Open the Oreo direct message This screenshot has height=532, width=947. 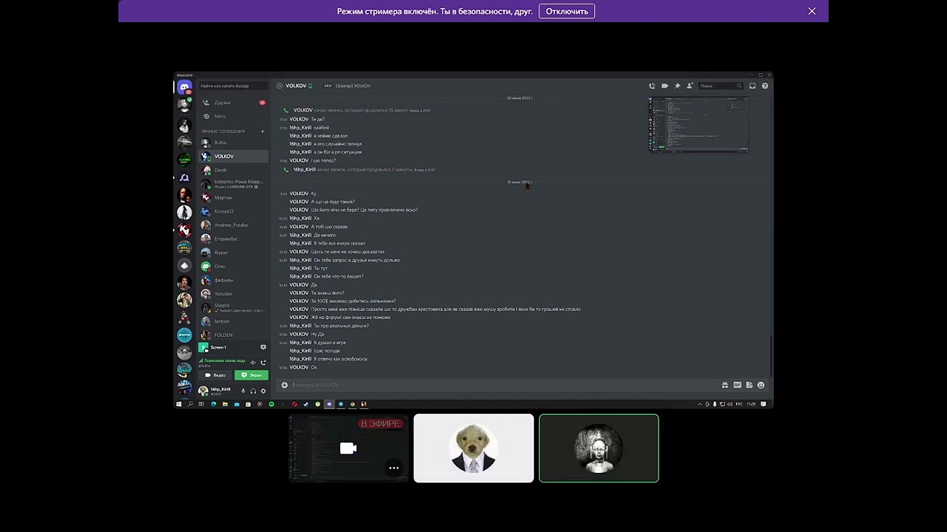233,266
